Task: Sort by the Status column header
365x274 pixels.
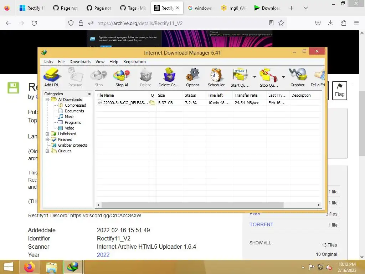Action: point(194,95)
